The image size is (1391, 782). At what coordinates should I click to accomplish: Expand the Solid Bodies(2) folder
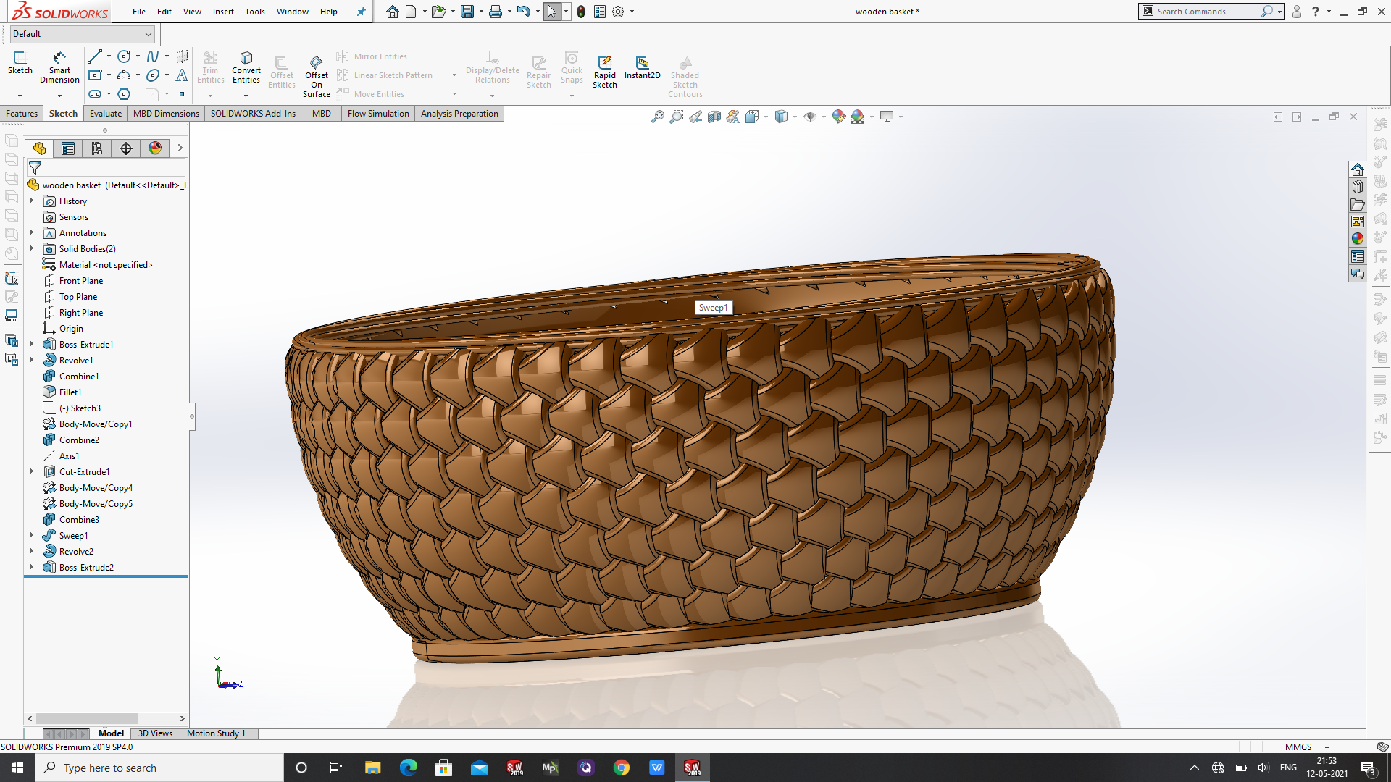(32, 249)
